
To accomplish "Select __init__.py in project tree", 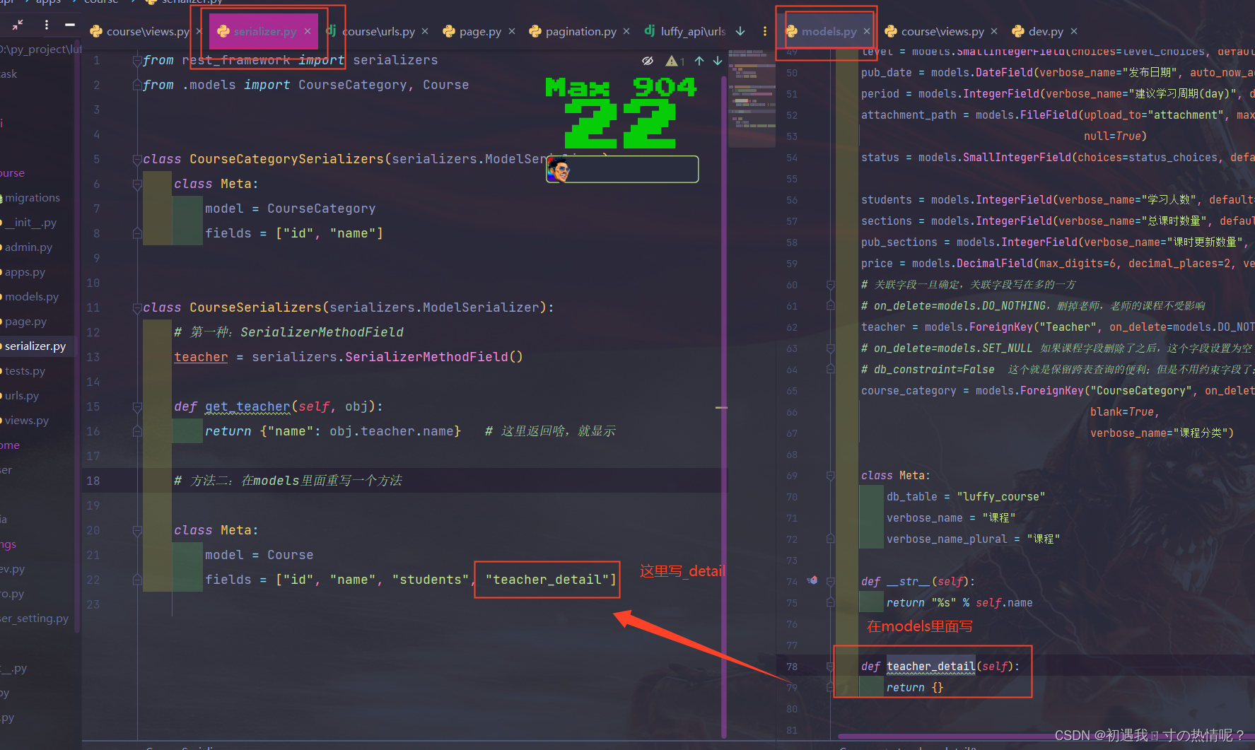I will point(30,223).
